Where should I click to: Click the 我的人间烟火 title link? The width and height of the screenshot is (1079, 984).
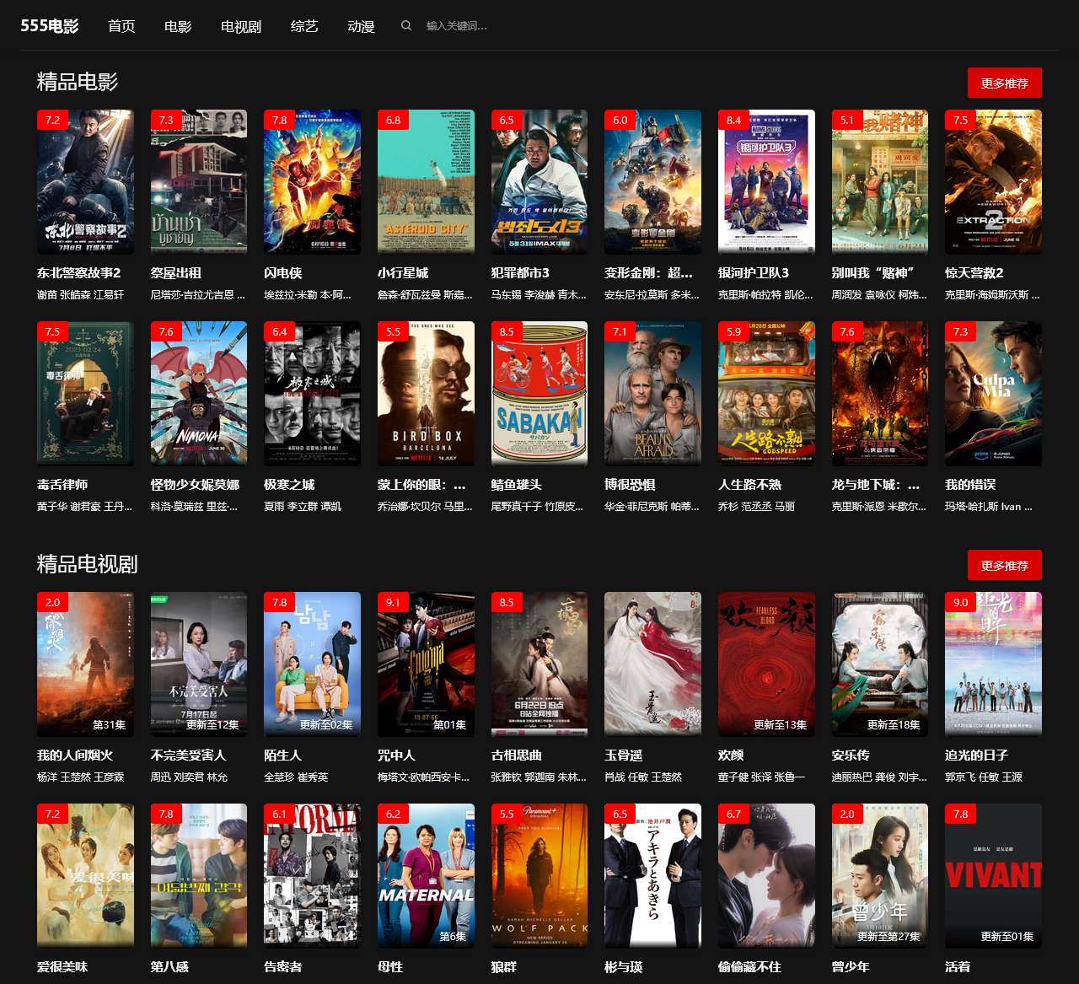tap(75, 755)
